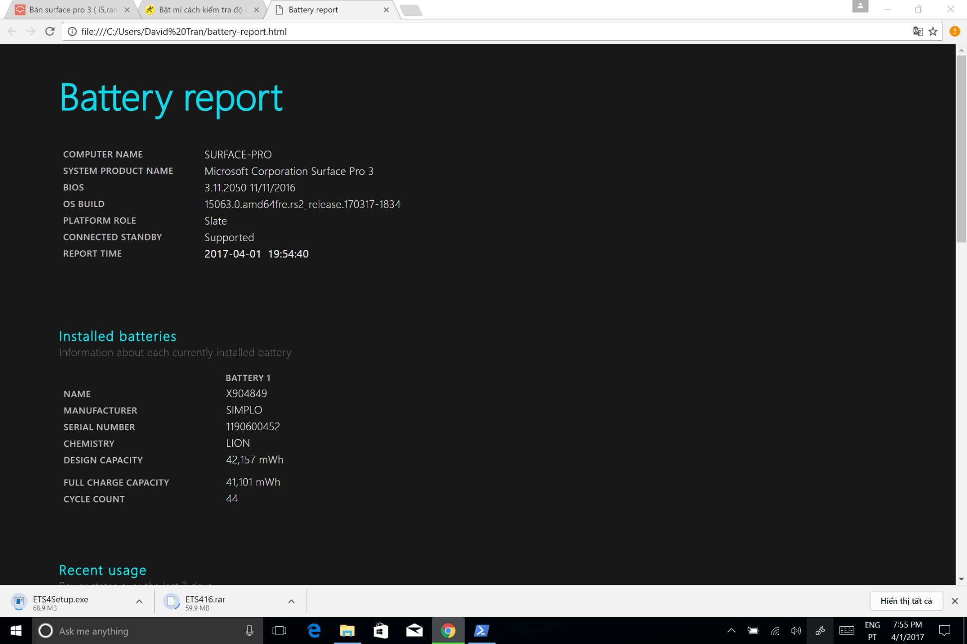Close the Bật mí cách kiểm tra tab
The width and height of the screenshot is (967, 644).
pos(256,9)
